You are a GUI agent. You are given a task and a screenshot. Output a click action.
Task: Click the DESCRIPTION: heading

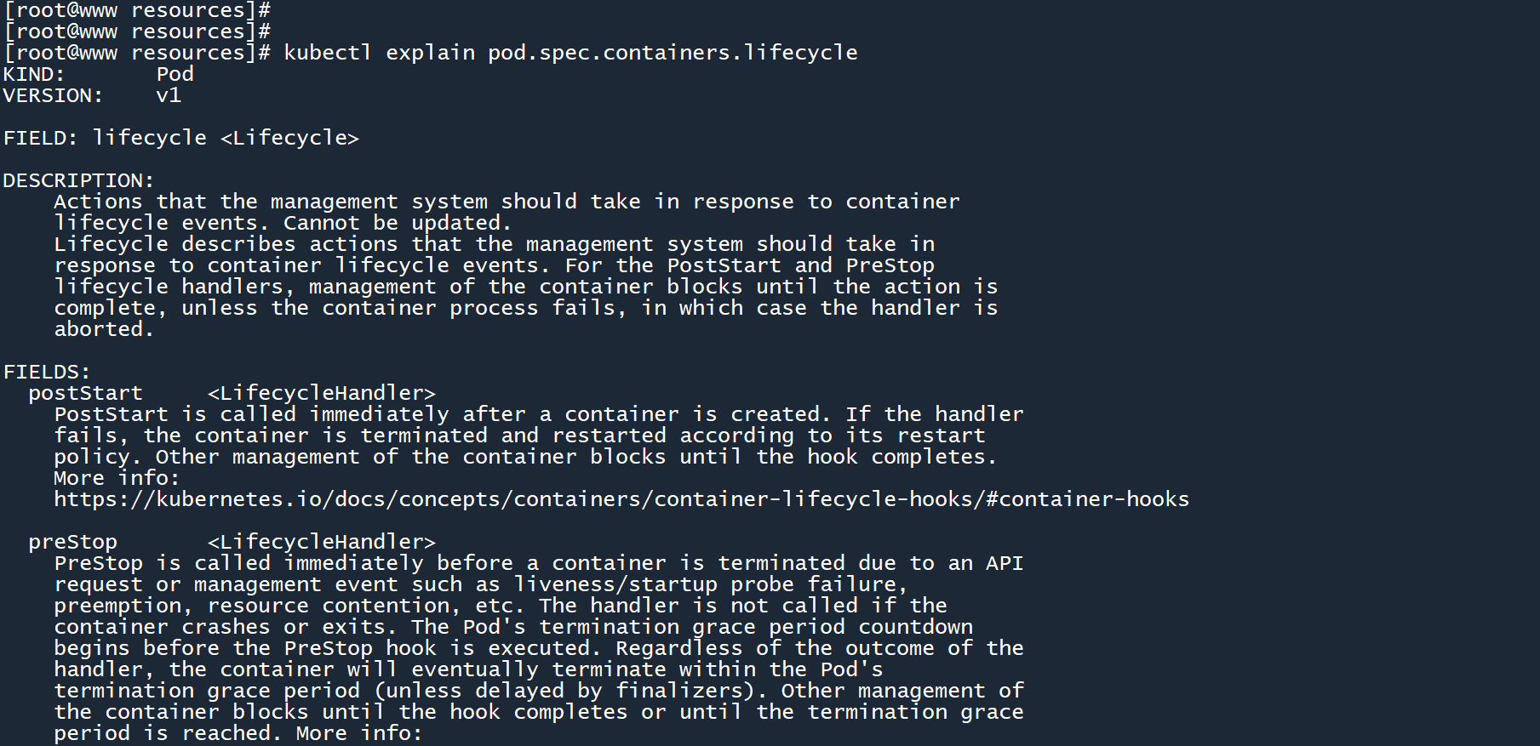coord(78,180)
